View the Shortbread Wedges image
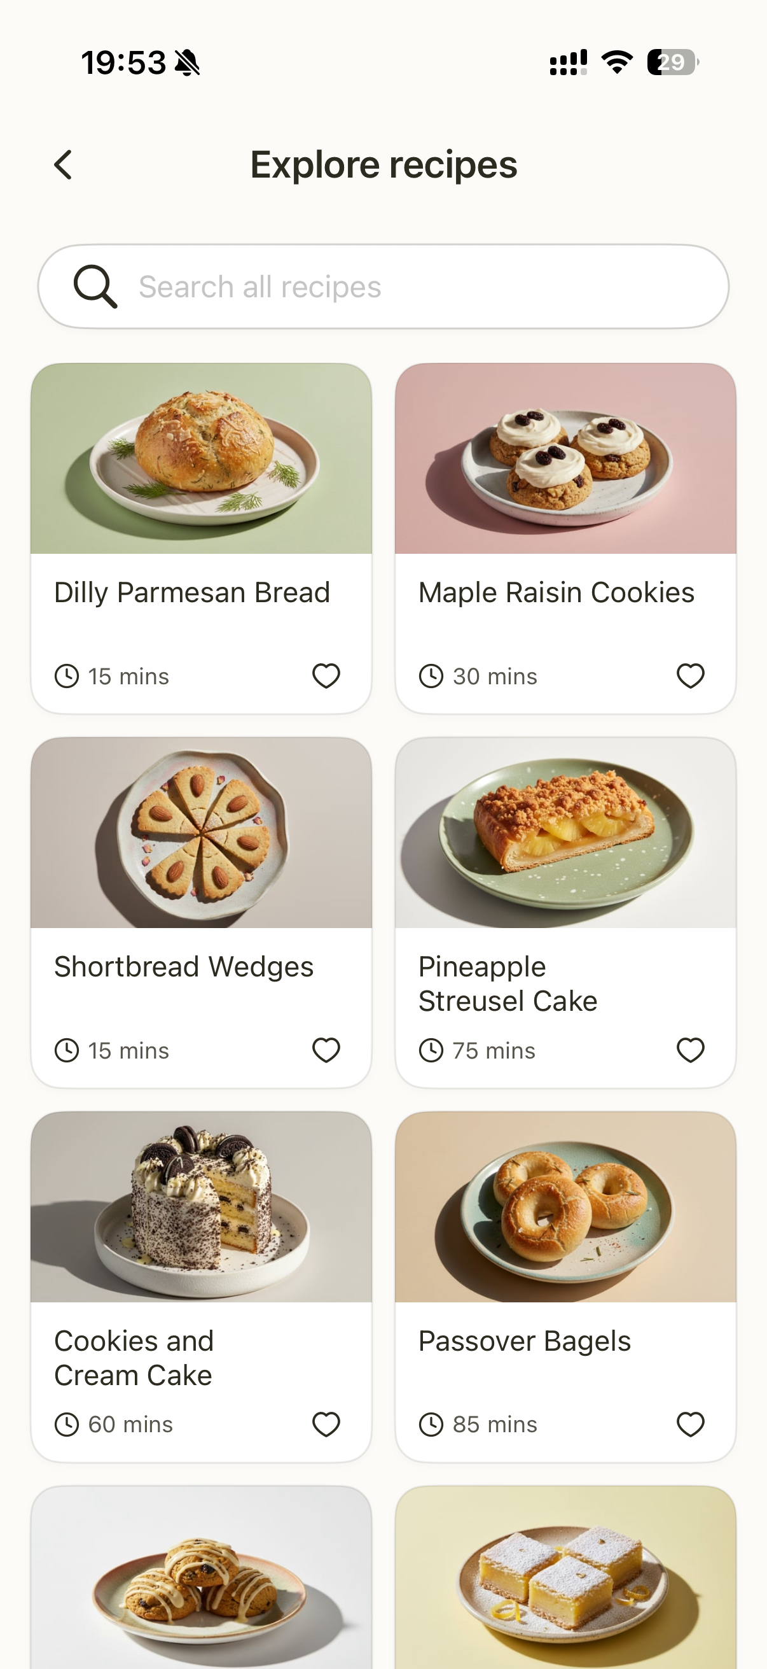The image size is (767, 1669). (x=202, y=833)
